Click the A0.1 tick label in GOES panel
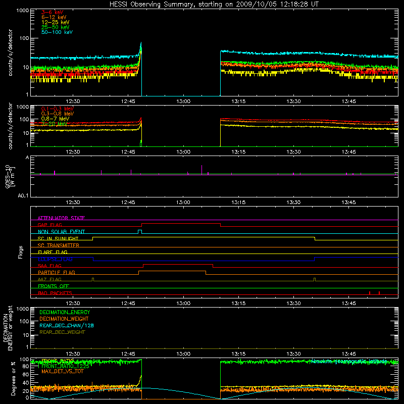The width and height of the screenshot is (404, 404). [23, 196]
